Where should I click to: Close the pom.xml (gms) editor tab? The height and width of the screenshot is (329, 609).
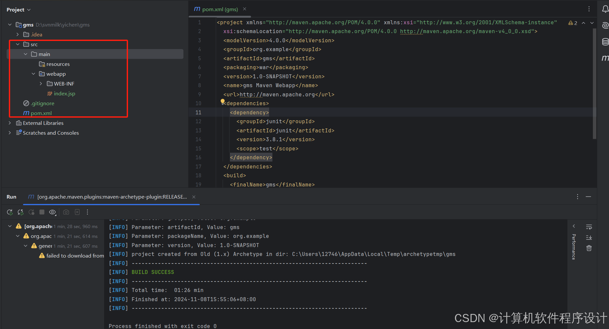245,9
